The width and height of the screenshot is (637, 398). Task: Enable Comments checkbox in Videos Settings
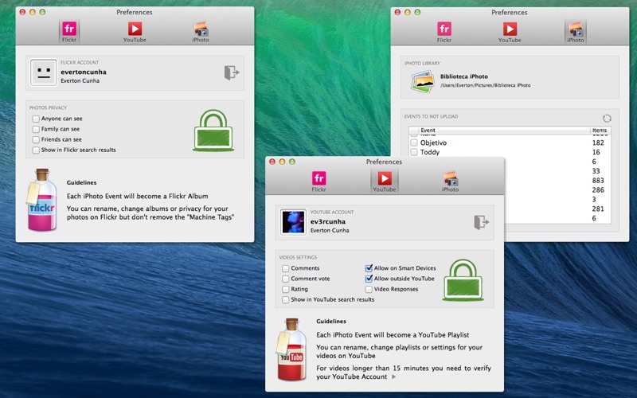(x=286, y=268)
